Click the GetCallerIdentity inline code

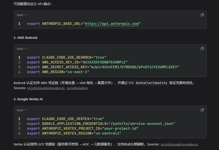click(151, 83)
